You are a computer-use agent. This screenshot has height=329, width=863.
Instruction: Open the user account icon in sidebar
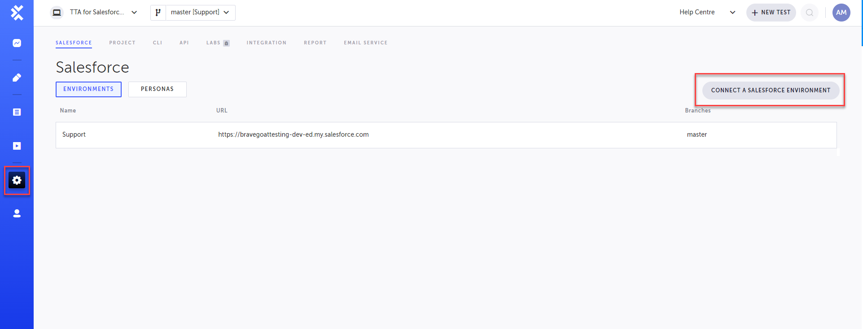(x=17, y=213)
